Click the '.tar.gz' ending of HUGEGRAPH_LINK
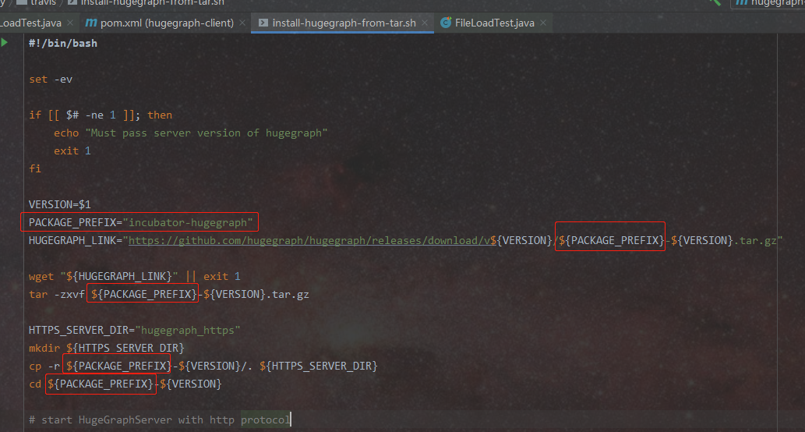The height and width of the screenshot is (432, 805). (x=754, y=240)
